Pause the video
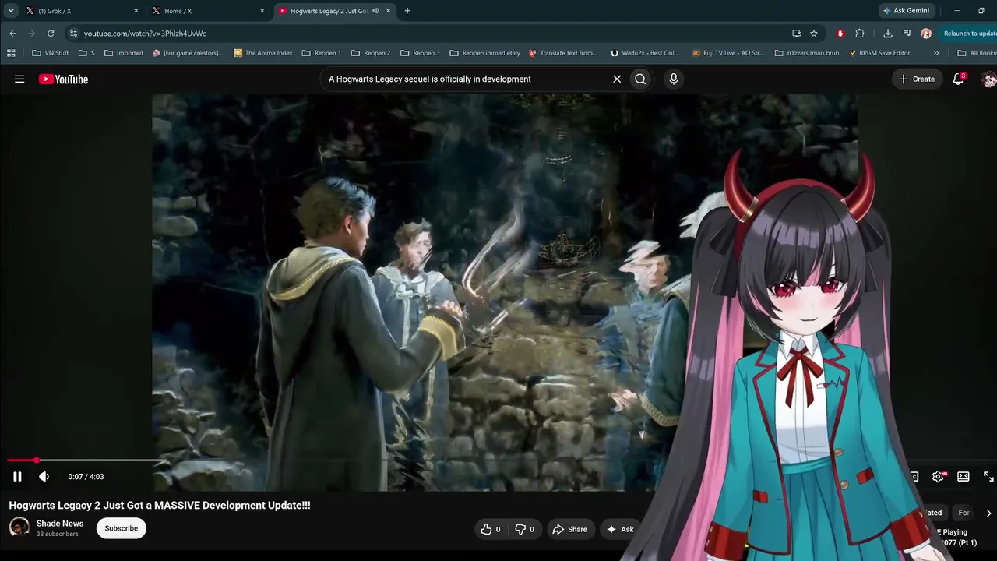 [17, 477]
